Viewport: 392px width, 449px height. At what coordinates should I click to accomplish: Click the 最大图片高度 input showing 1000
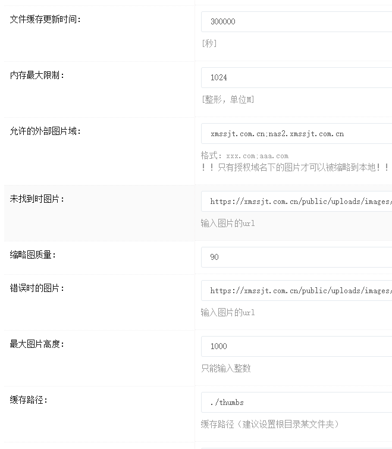click(x=296, y=346)
